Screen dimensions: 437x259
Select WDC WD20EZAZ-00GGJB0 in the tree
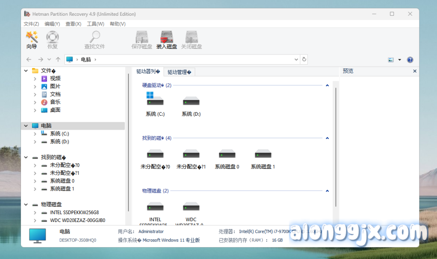(77, 220)
